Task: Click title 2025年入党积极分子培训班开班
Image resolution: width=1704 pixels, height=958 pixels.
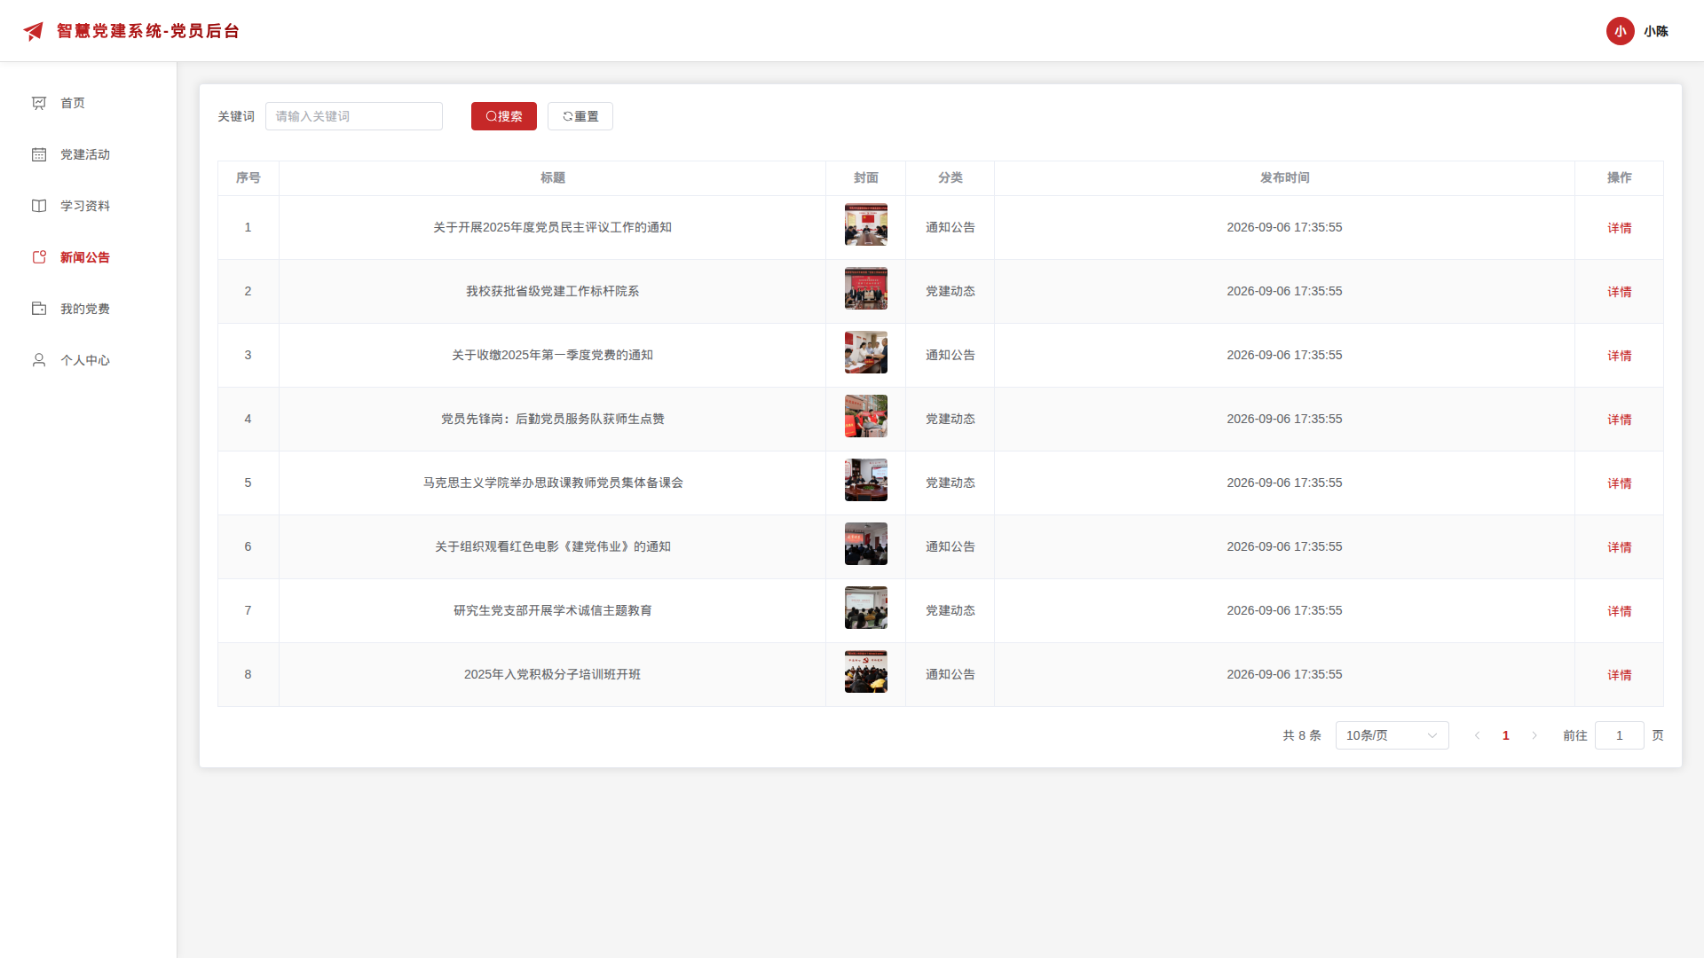Action: click(553, 674)
